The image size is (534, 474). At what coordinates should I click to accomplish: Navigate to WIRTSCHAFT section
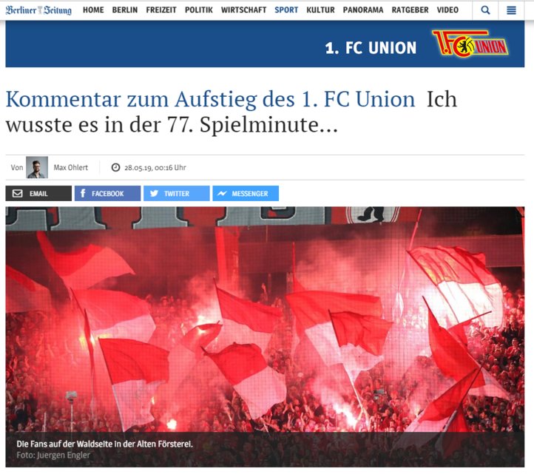tap(243, 10)
